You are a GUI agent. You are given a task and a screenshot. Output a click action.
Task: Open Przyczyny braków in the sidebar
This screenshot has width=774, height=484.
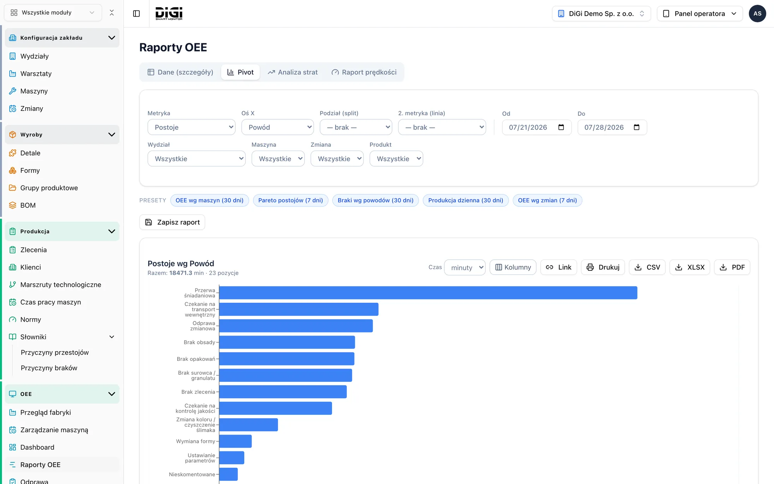pos(49,368)
